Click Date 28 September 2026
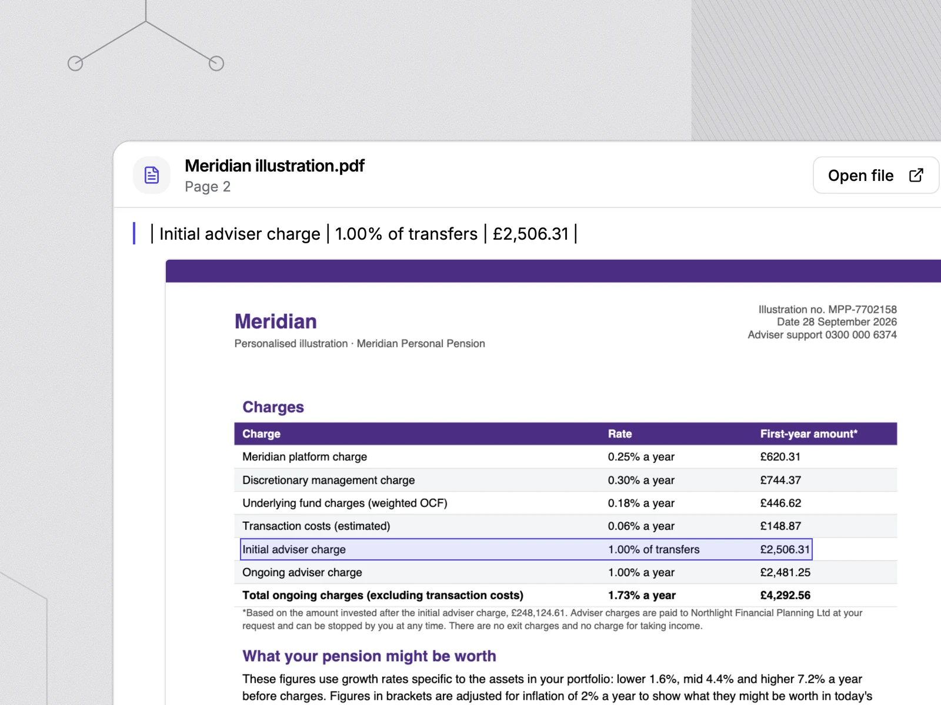Image resolution: width=941 pixels, height=705 pixels. (837, 322)
